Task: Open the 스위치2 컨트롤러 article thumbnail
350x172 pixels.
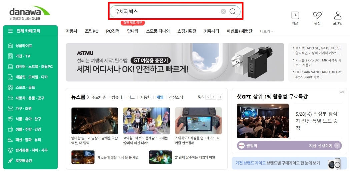Action: click(198, 121)
